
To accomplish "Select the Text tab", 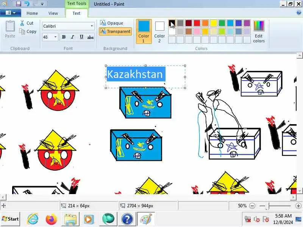I will point(77,13).
